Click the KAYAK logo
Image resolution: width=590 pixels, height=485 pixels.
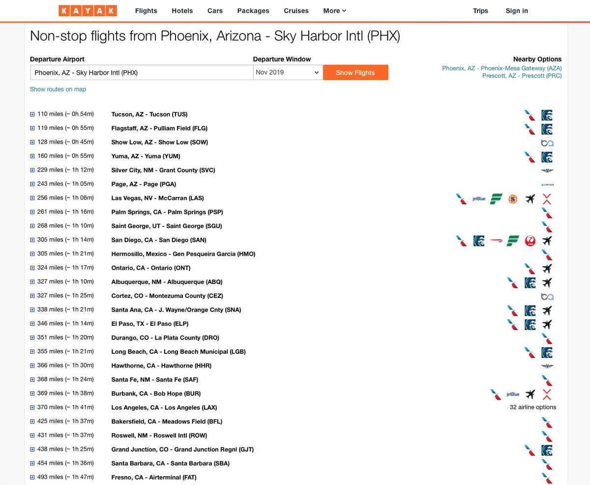point(88,10)
